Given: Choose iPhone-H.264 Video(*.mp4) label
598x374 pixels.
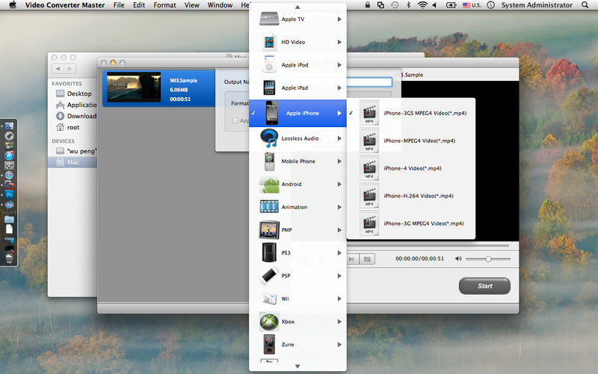Looking at the screenshot, I should (x=419, y=196).
